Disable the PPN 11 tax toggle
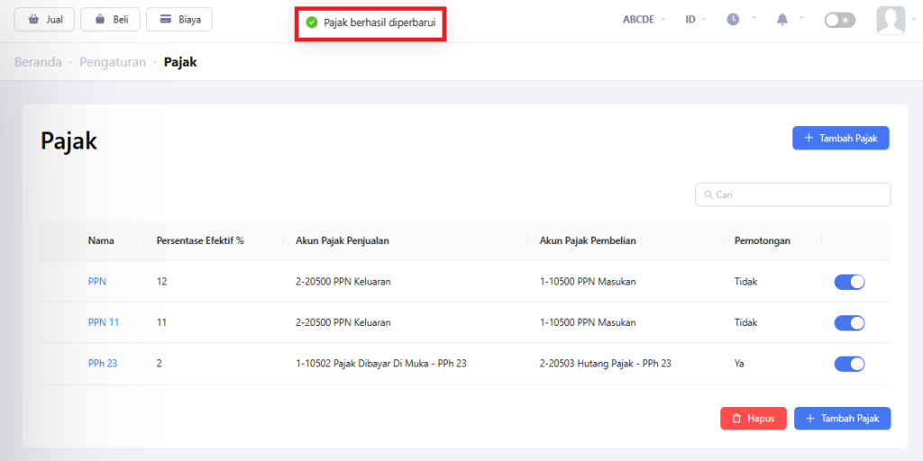The image size is (923, 461). pos(849,322)
